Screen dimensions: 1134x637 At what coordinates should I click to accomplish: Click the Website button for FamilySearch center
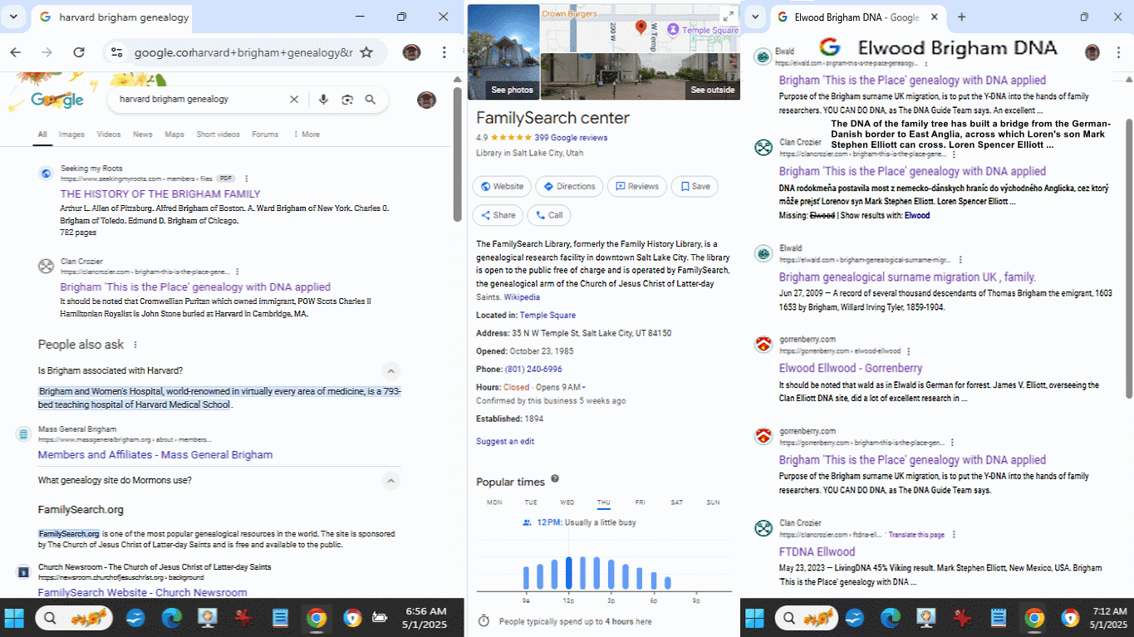pyautogui.click(x=502, y=187)
